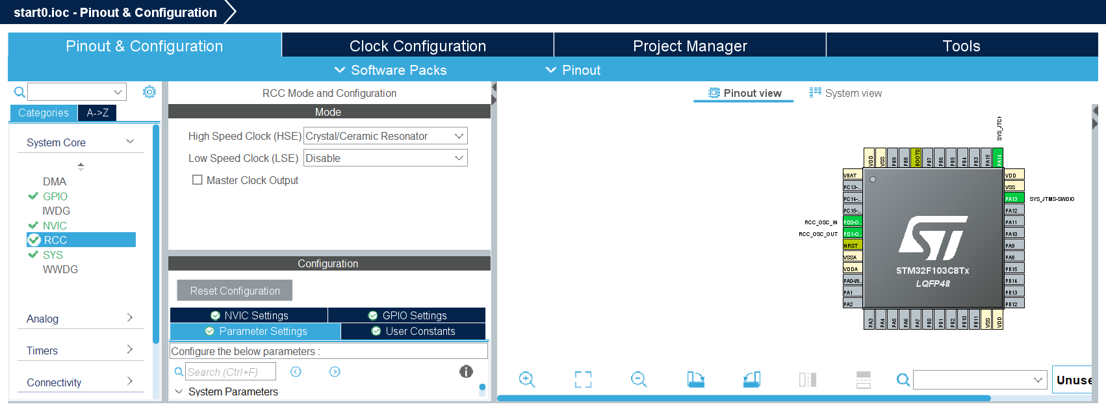Image resolution: width=1106 pixels, height=411 pixels.
Task: Click Reset Configuration button
Action: (235, 291)
